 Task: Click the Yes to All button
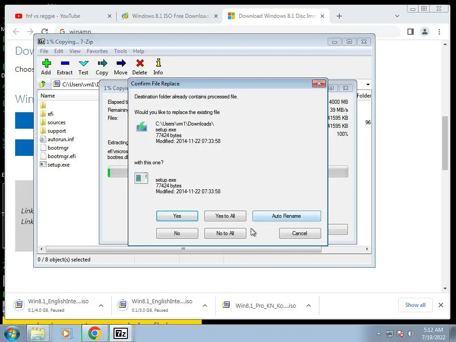[x=225, y=216]
